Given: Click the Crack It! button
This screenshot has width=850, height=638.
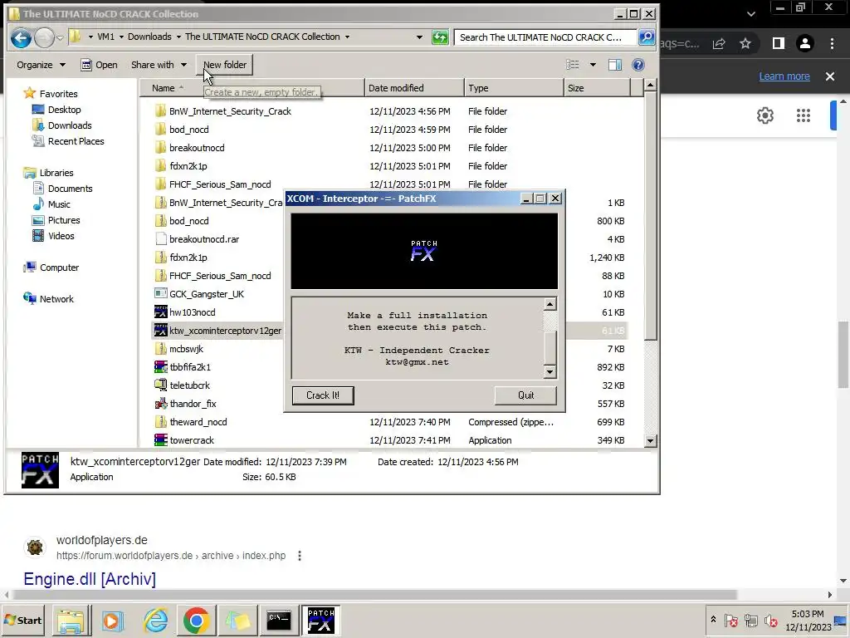Looking at the screenshot, I should pos(323,395).
